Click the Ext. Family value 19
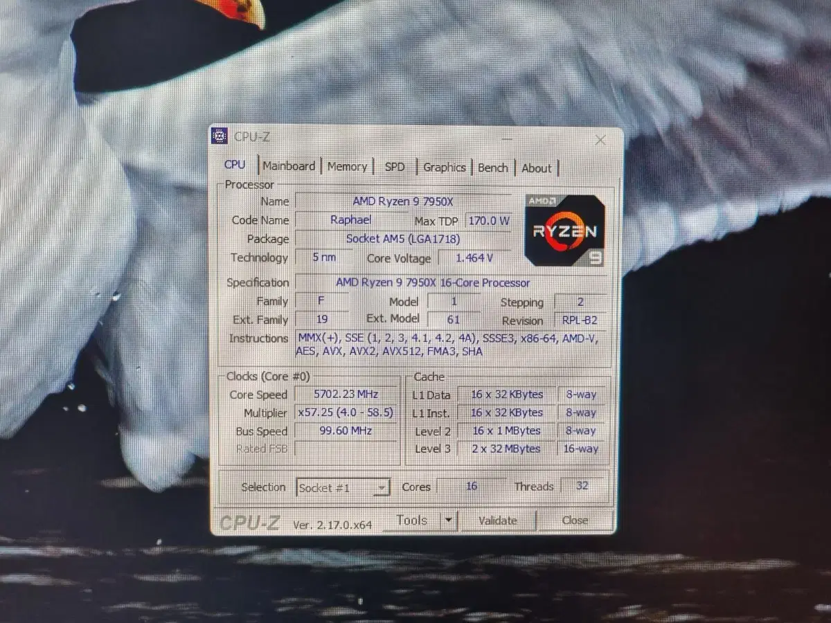The width and height of the screenshot is (831, 623). tap(321, 319)
